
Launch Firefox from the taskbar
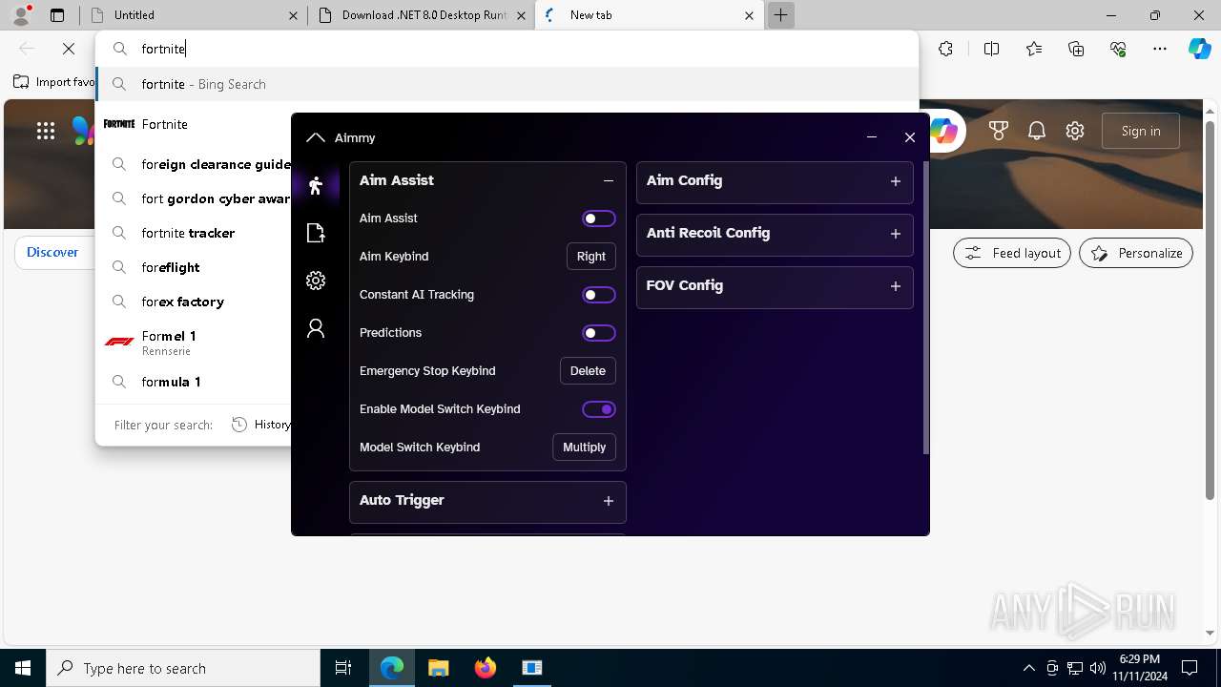[486, 668]
